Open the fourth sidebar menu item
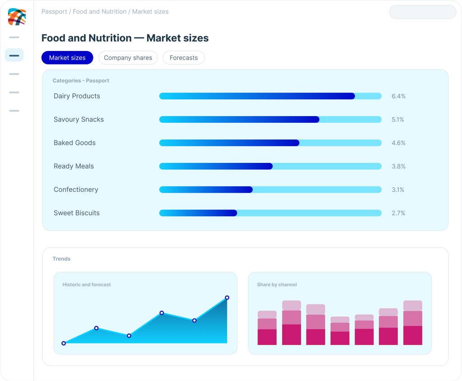Image resolution: width=462 pixels, height=381 pixels. [x=14, y=92]
